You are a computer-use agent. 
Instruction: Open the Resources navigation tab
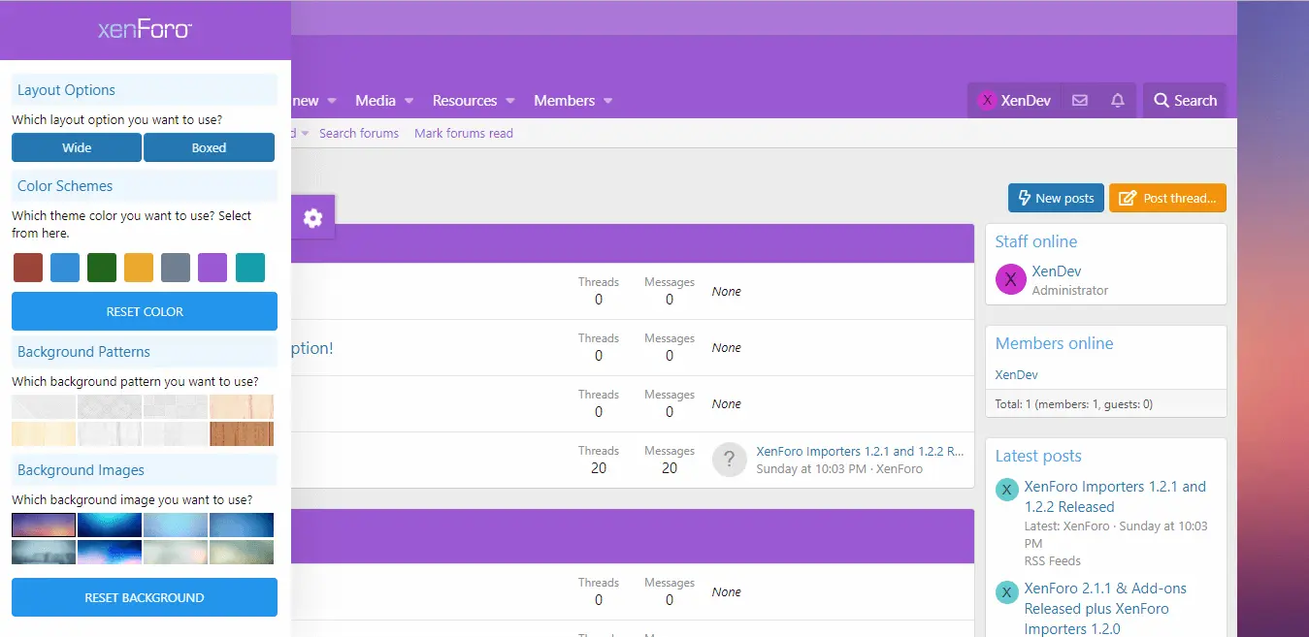(465, 101)
